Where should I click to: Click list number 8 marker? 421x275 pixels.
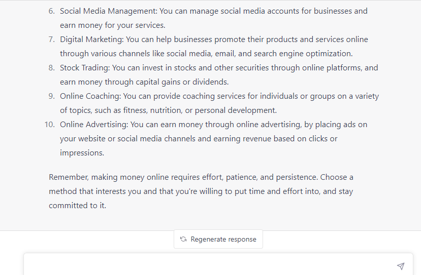[52, 68]
